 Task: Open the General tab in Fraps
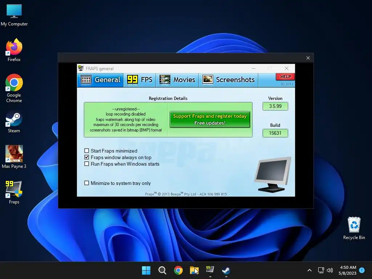click(101, 80)
